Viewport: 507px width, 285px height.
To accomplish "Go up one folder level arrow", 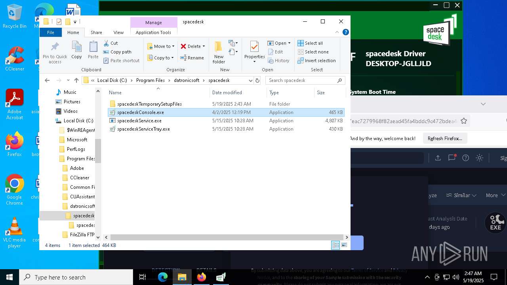I will click(76, 80).
